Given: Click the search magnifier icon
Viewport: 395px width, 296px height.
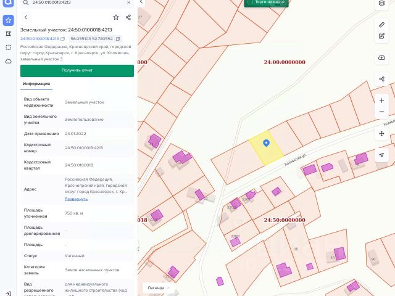Looking at the screenshot, I should click(x=26, y=2).
